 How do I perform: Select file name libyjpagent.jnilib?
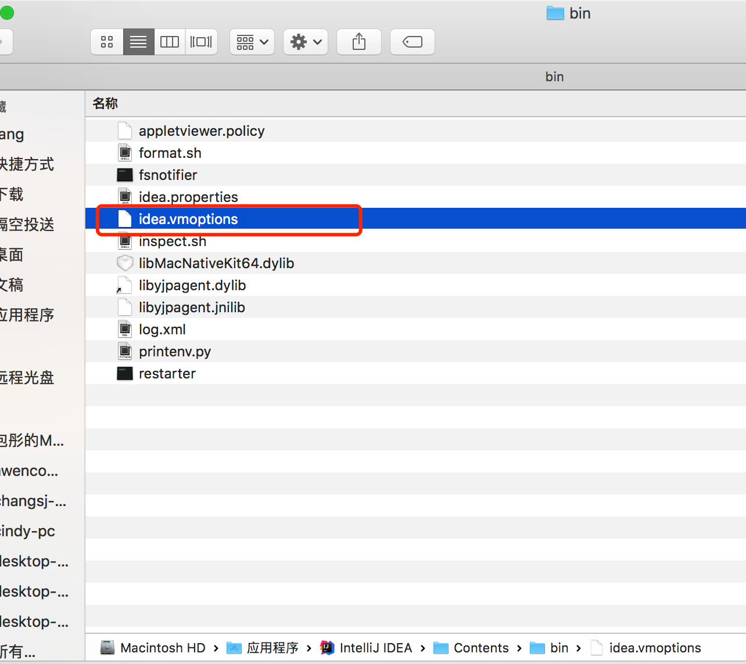[x=192, y=307]
